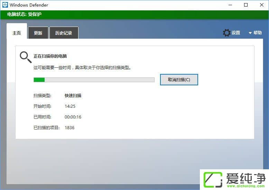Click the magnifying glass scan icon
269x190 pixels.
pyautogui.click(x=25, y=57)
